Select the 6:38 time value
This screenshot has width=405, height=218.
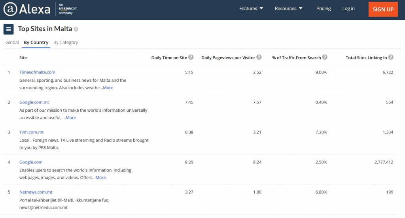tap(189, 132)
